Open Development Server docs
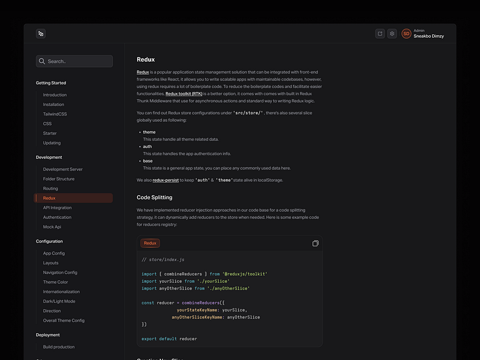Viewport: 480px width, 360px height. [x=63, y=169]
